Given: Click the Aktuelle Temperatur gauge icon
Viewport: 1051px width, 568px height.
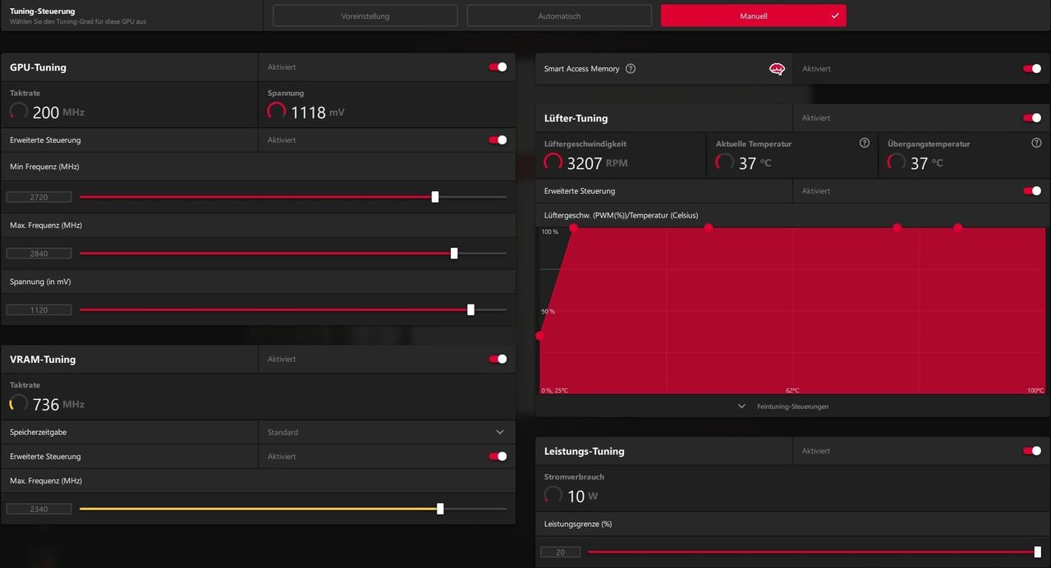Looking at the screenshot, I should pyautogui.click(x=725, y=162).
